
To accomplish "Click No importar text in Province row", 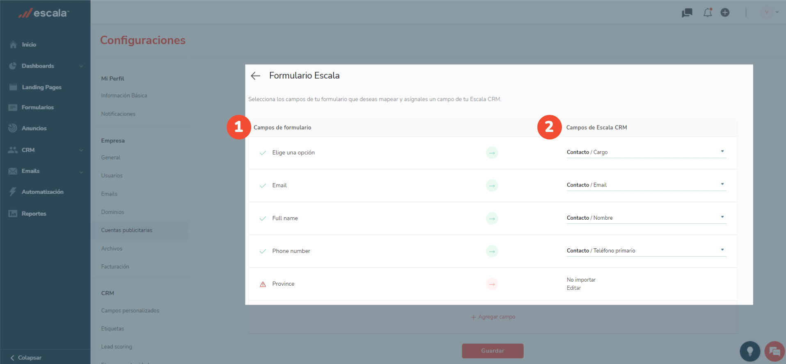I will click(581, 280).
